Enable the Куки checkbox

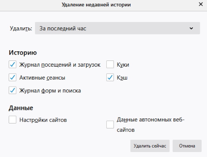(110, 65)
